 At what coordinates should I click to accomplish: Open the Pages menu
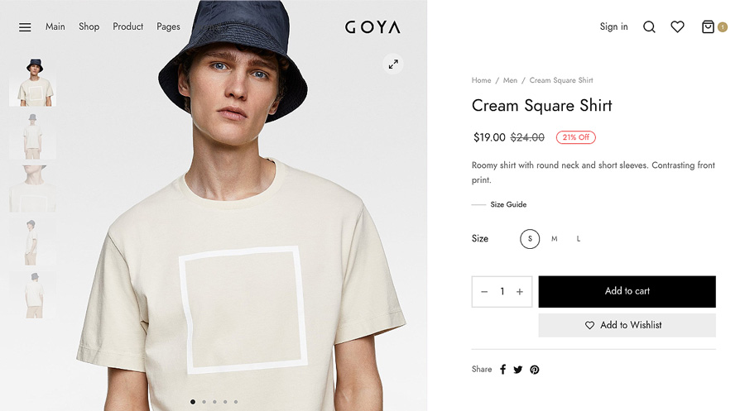tap(168, 26)
